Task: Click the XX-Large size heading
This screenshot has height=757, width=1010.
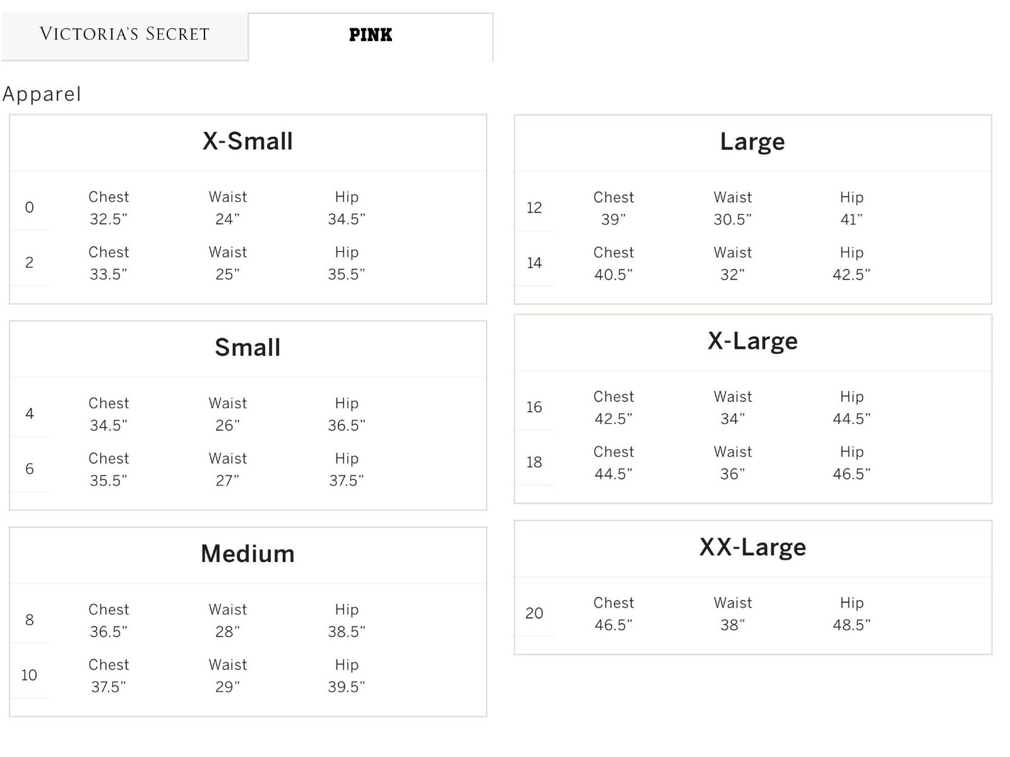Action: (752, 548)
